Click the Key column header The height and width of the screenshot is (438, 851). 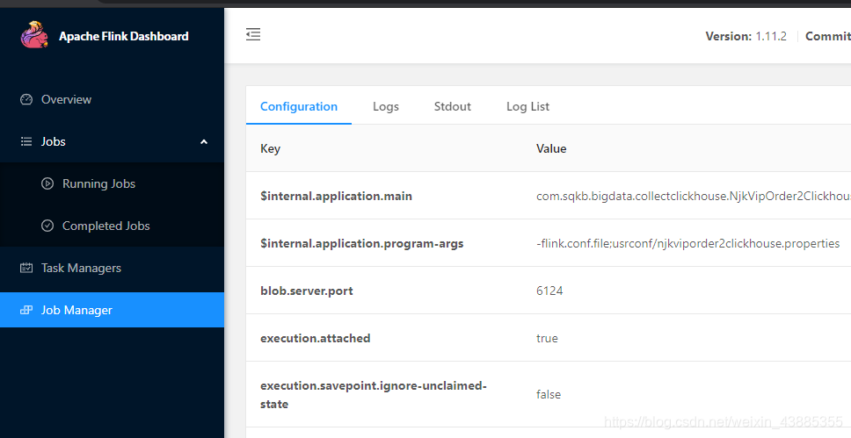(270, 148)
